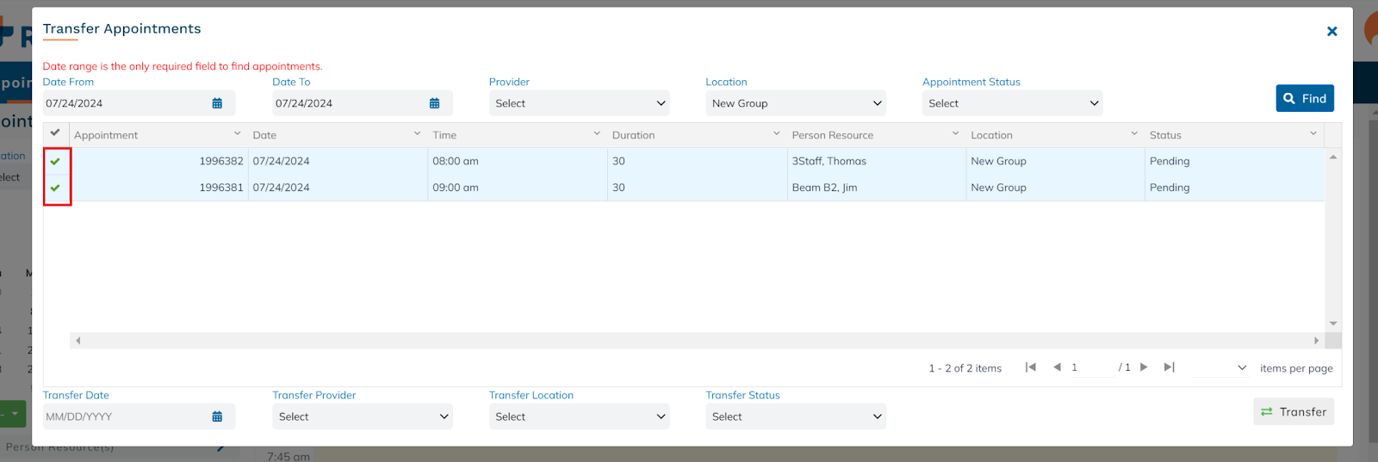Close the Transfer Appointments dialog
Screen dimensions: 1378x462
(1331, 32)
